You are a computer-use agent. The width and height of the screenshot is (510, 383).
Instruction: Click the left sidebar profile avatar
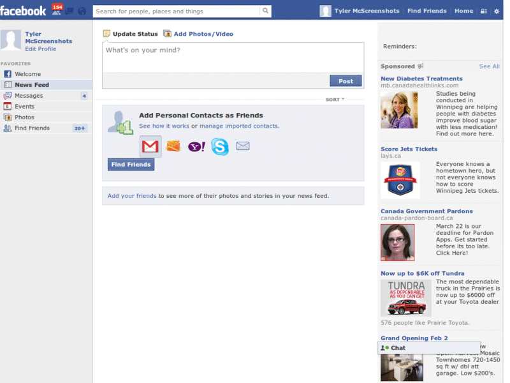11,40
